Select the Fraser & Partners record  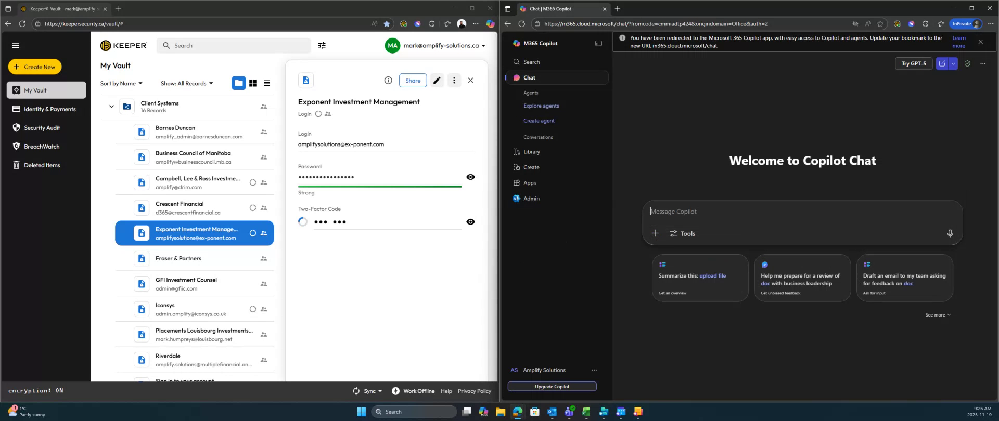point(195,258)
